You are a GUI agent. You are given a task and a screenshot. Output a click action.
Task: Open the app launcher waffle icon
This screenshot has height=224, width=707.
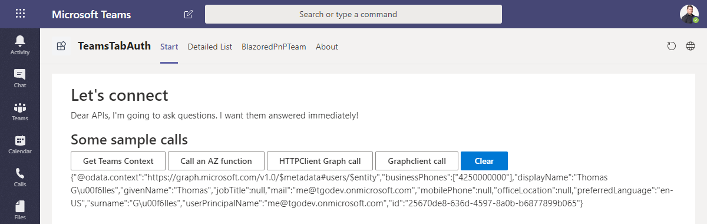[20, 14]
